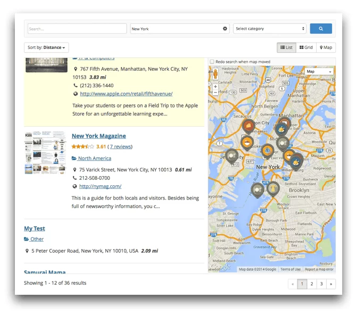The width and height of the screenshot is (356, 315).
Task: Expand the Sort by Distance dropdown
Action: tap(46, 47)
